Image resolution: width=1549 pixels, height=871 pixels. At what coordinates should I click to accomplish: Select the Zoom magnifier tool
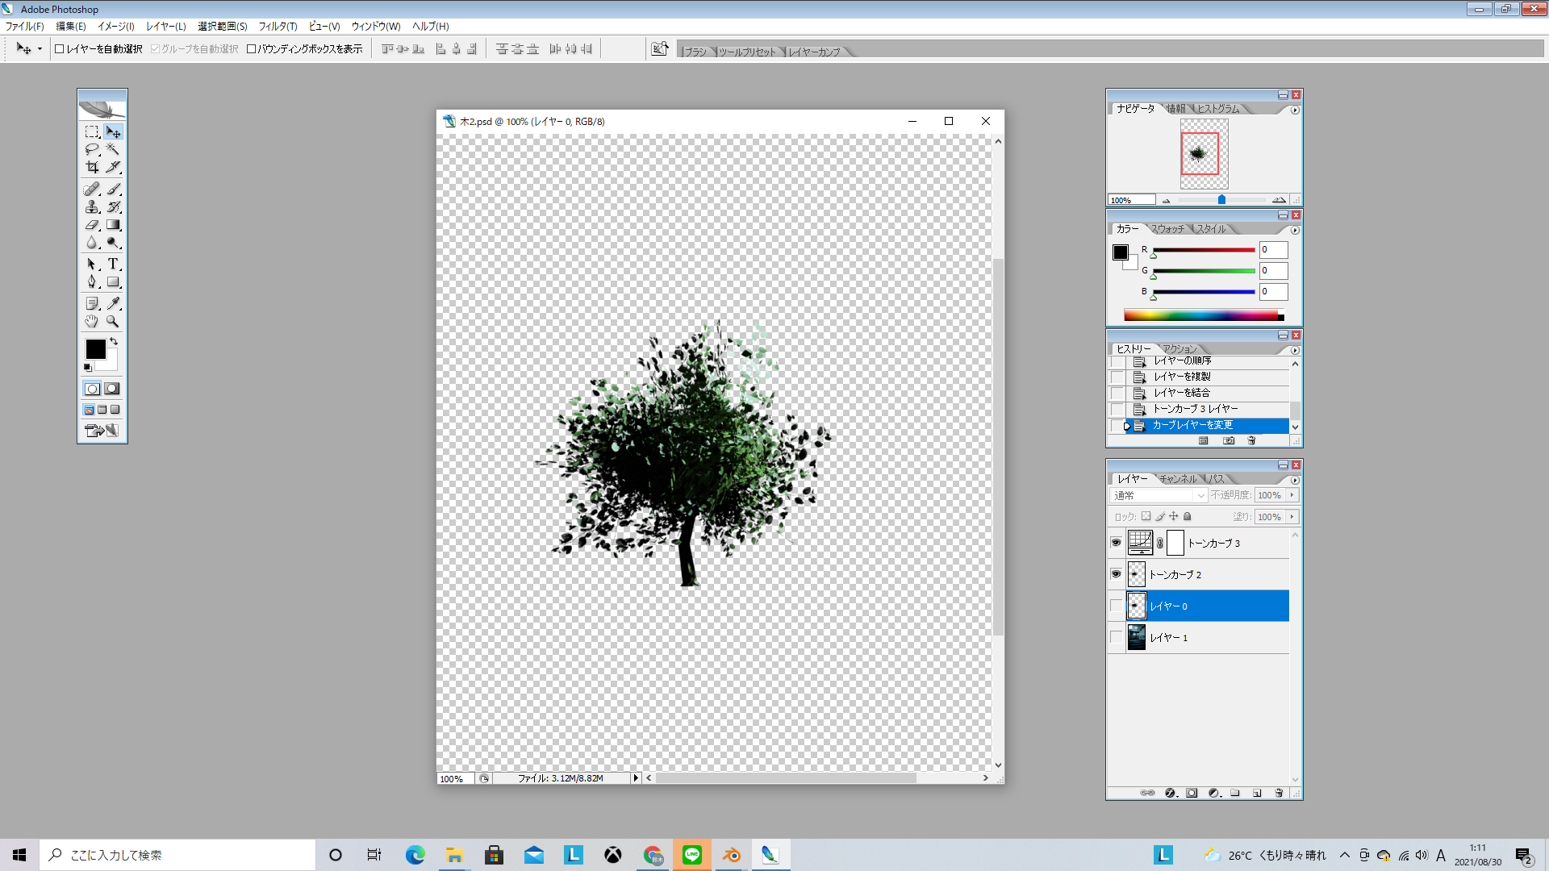(x=113, y=321)
